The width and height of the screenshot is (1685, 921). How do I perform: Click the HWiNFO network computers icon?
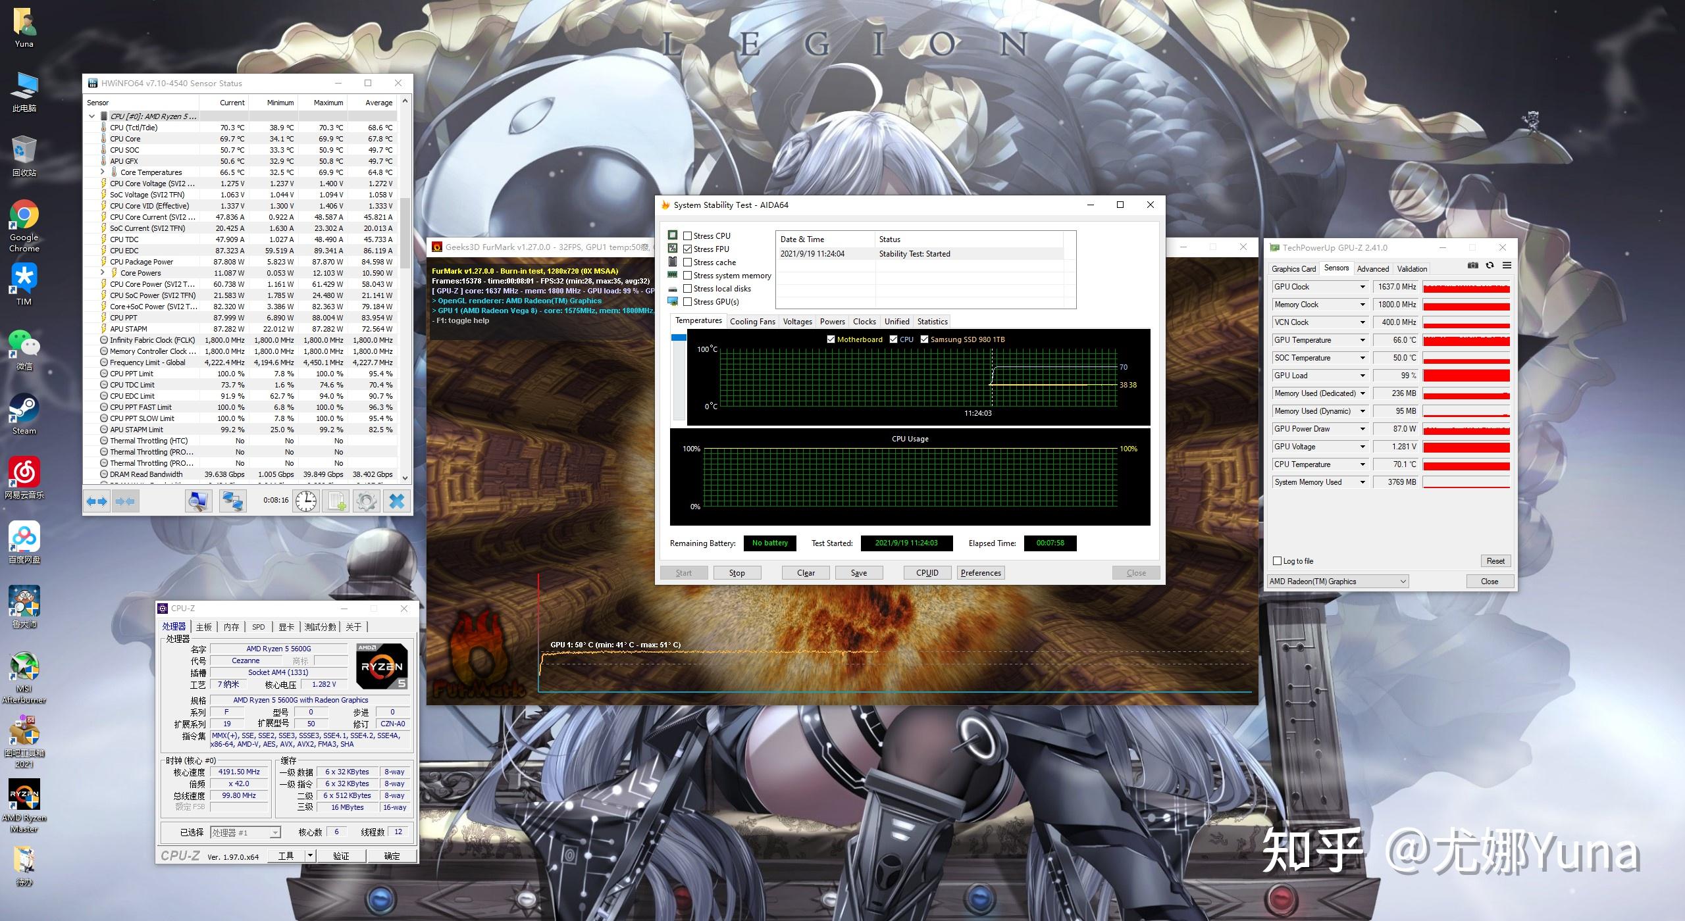(x=232, y=501)
